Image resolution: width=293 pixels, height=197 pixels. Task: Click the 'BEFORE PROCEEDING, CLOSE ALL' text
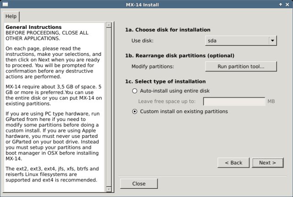click(x=47, y=33)
